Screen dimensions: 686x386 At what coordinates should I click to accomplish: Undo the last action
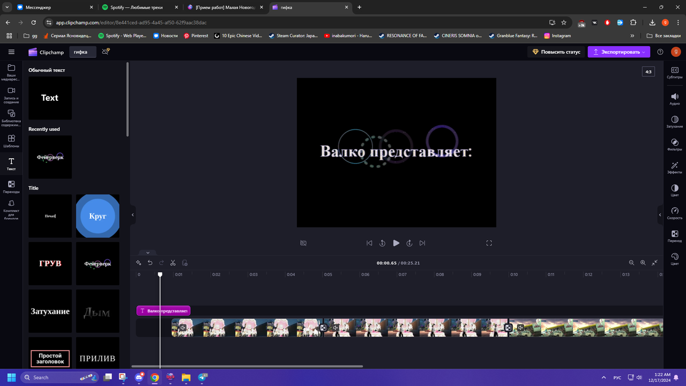pyautogui.click(x=150, y=263)
